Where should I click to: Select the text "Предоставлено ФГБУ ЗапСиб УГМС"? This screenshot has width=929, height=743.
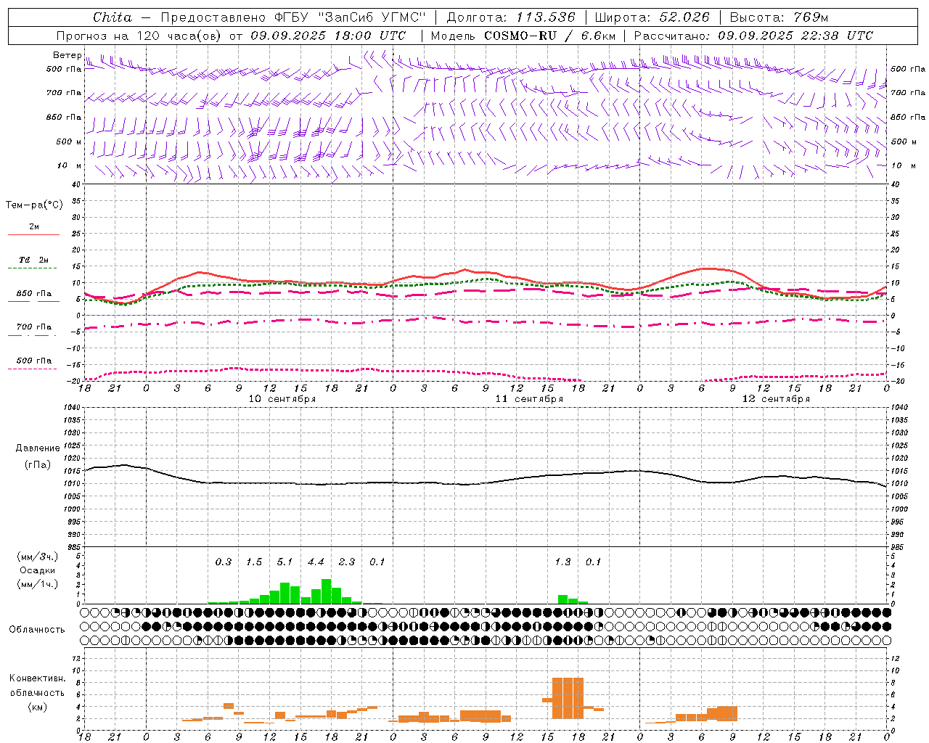click(x=292, y=17)
